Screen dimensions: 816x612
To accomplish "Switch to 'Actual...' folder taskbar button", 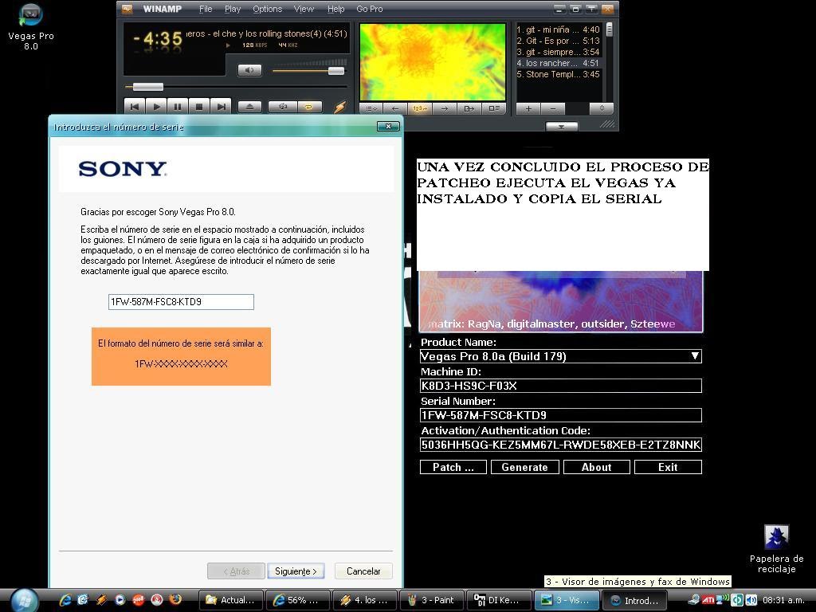I will pyautogui.click(x=231, y=600).
